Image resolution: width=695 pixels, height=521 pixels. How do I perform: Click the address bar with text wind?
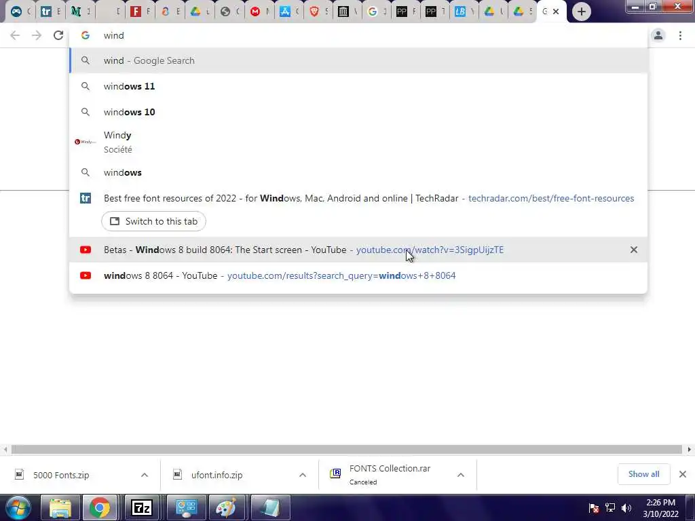358,35
